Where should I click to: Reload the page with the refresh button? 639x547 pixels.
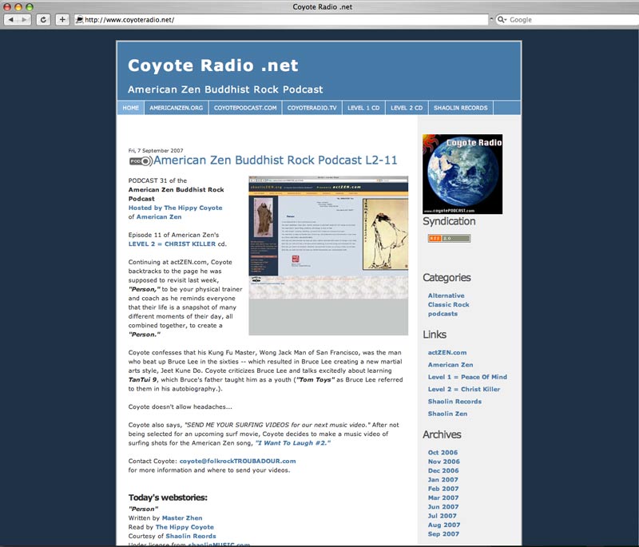pos(43,19)
